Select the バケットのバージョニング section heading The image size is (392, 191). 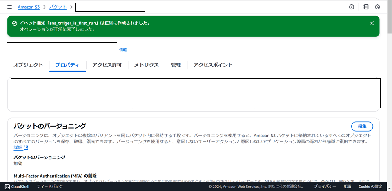pos(50,126)
